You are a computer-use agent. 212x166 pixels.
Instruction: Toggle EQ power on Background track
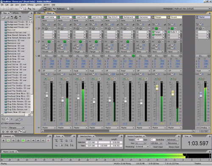click(134, 56)
